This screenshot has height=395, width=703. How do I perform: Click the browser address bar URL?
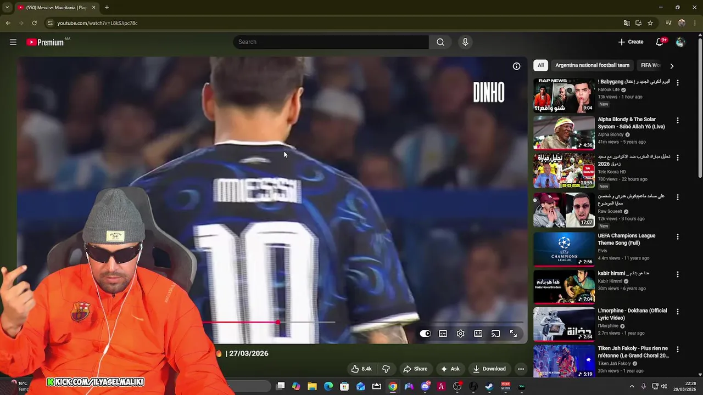click(97, 23)
